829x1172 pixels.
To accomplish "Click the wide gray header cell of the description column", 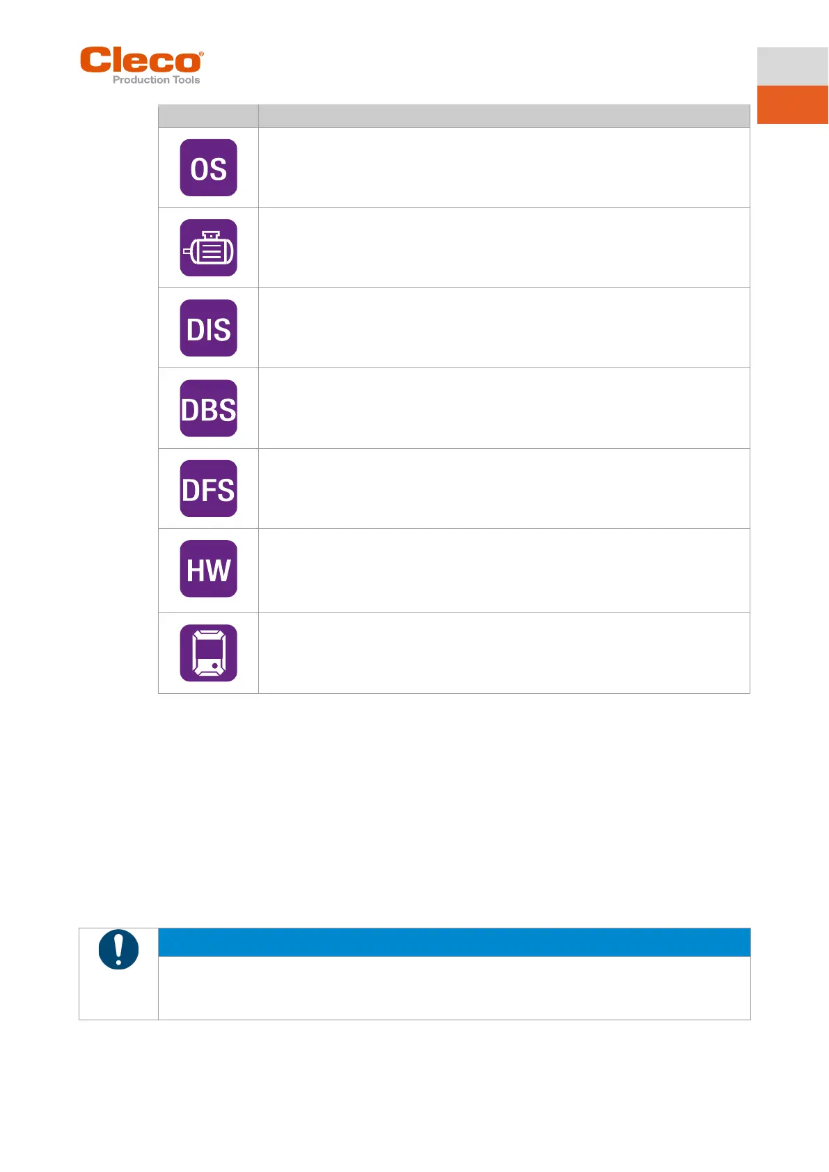I will [504, 116].
